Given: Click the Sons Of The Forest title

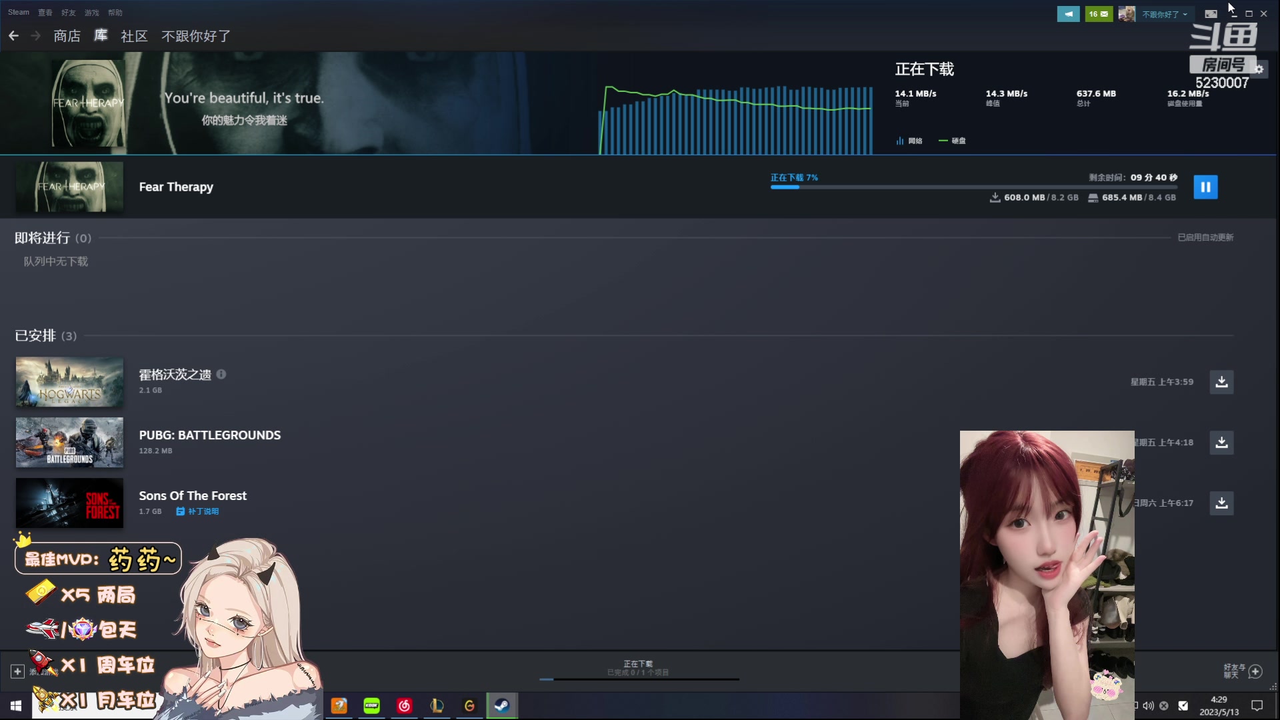Looking at the screenshot, I should (x=193, y=496).
